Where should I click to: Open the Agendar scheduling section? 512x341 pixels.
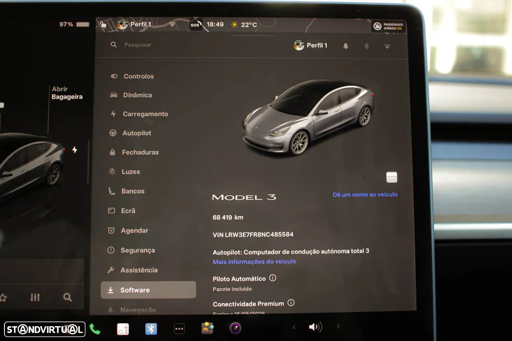coord(128,231)
